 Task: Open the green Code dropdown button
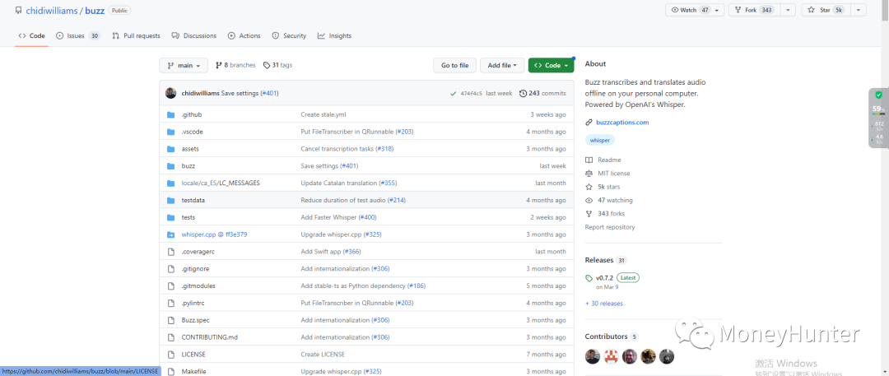(551, 65)
